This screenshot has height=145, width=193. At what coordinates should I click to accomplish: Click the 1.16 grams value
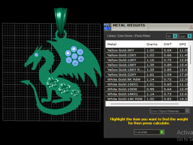click(x=150, y=60)
